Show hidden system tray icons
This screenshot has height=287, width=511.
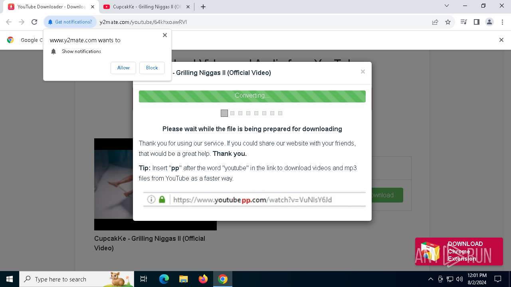(x=430, y=279)
